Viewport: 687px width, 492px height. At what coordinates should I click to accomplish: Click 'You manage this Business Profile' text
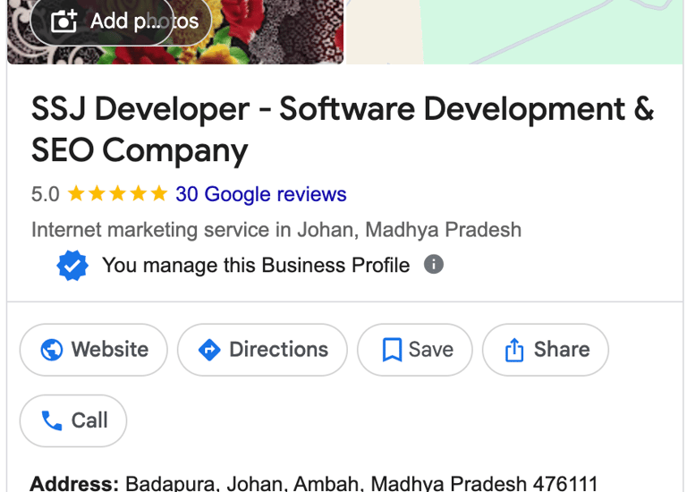tap(256, 265)
